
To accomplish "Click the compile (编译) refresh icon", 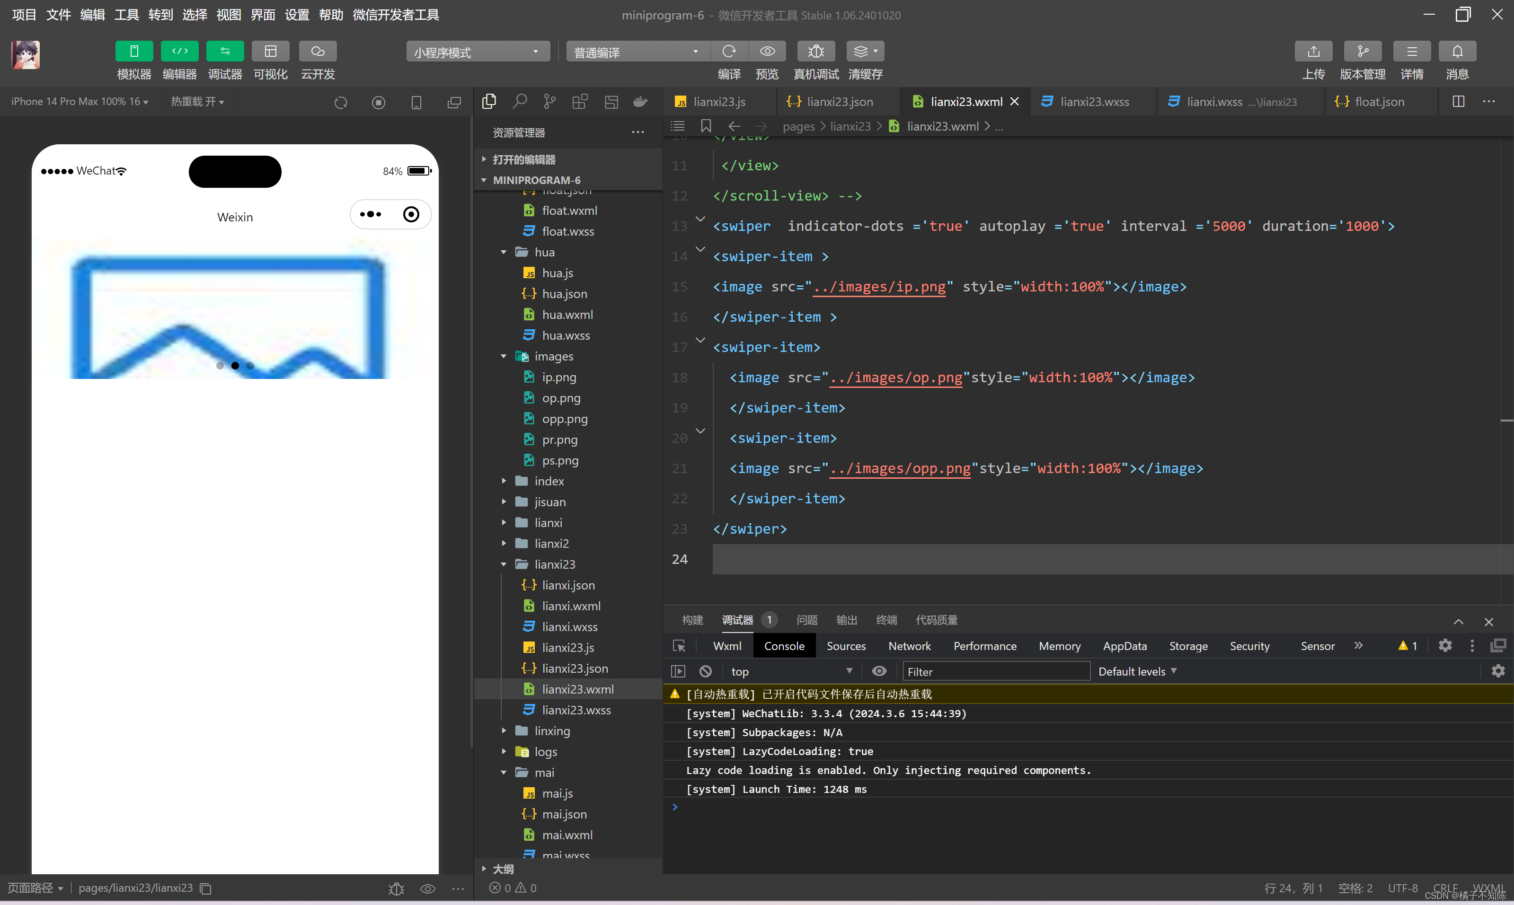I will click(x=729, y=51).
